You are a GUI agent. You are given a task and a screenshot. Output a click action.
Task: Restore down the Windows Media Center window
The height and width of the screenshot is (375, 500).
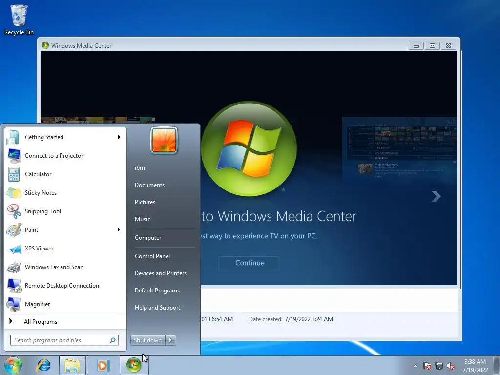(432, 45)
